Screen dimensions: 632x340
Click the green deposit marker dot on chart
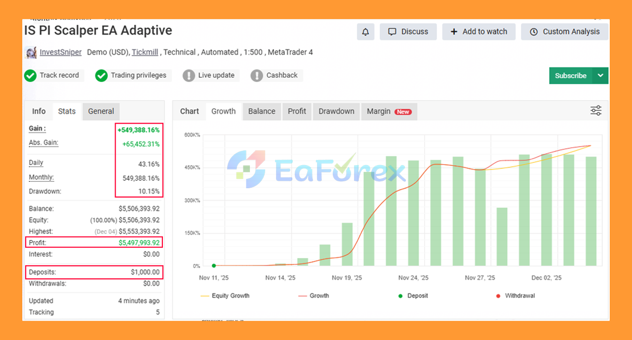214,266
